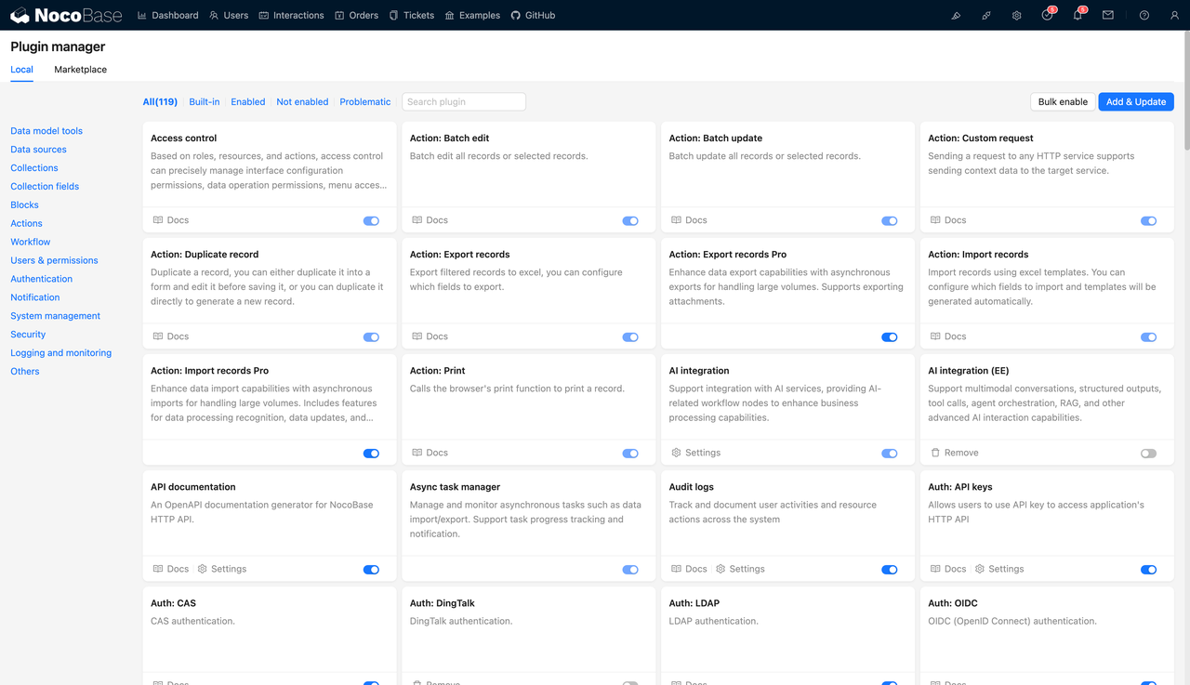Click Docs icon on Audit logs card
Image resolution: width=1190 pixels, height=685 pixels.
tap(676, 569)
